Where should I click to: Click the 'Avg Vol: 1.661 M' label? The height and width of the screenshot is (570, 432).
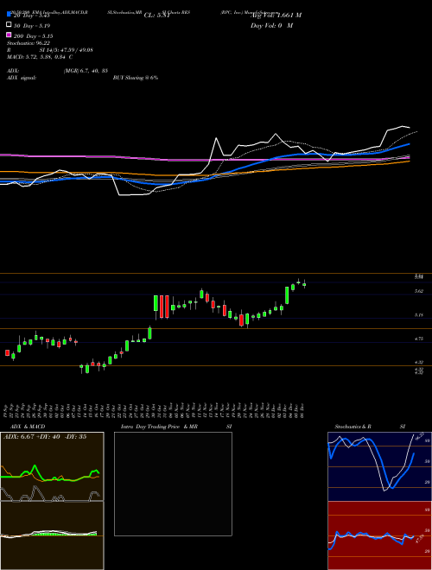(276, 16)
